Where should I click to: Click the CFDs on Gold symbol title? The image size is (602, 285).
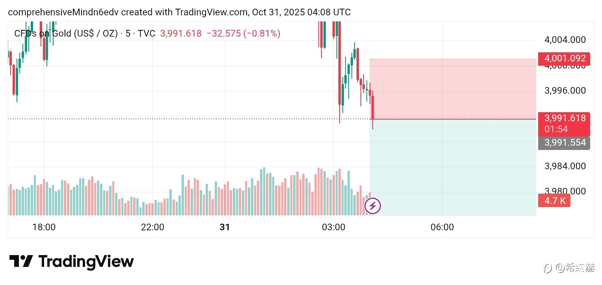(x=66, y=34)
